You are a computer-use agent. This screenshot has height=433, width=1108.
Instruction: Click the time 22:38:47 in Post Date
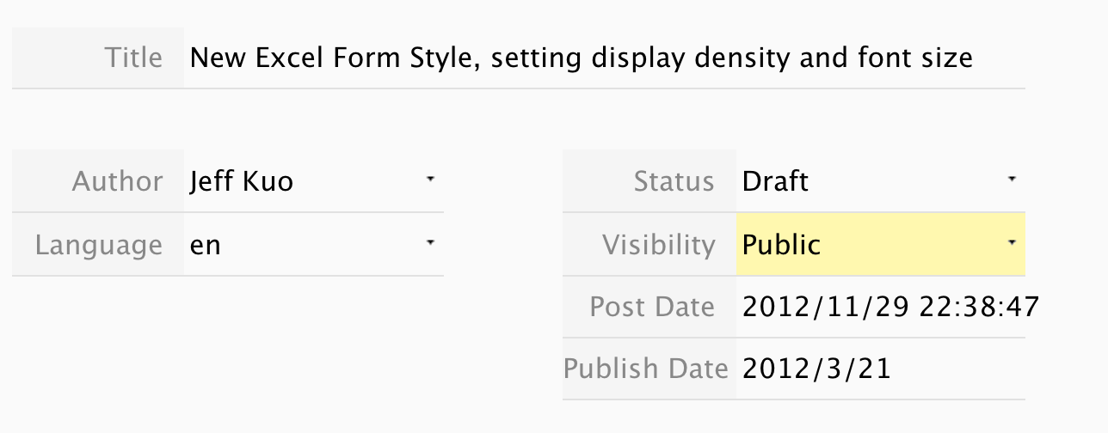[979, 307]
